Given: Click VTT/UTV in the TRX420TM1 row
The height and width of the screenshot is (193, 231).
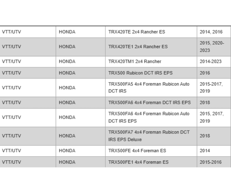Looking at the screenshot, I should (x=12, y=61).
